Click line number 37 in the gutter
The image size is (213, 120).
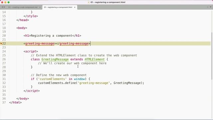pyautogui.click(x=4, y=102)
